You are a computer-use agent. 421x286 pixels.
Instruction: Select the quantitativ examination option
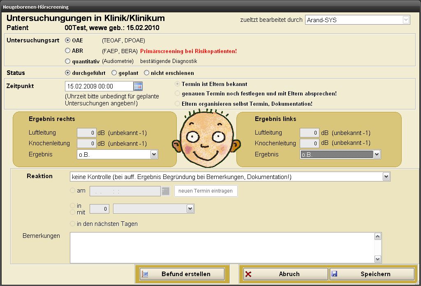[x=68, y=61]
